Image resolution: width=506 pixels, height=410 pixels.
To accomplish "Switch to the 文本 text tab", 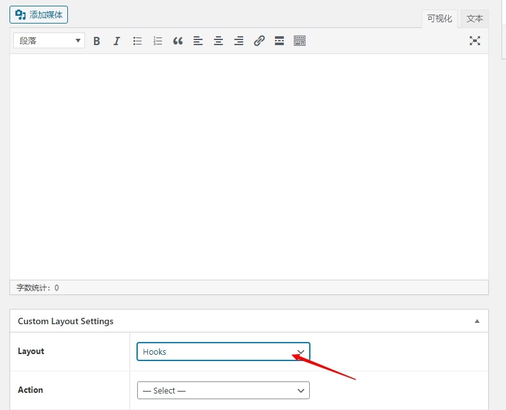I will click(475, 19).
